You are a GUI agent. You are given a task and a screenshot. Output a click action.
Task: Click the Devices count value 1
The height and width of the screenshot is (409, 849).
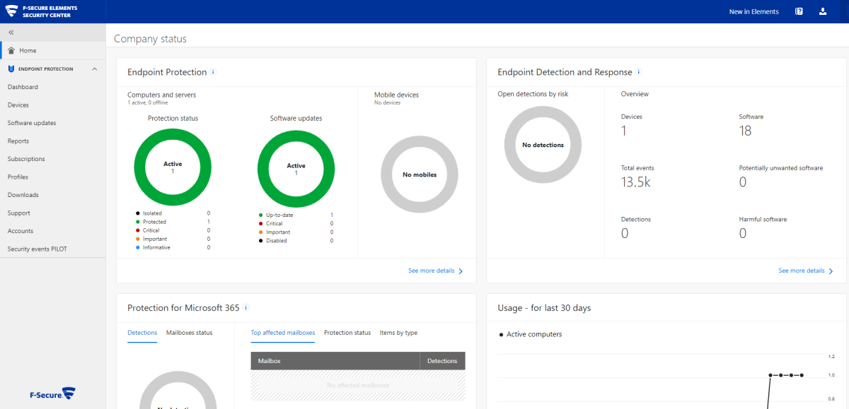[624, 131]
